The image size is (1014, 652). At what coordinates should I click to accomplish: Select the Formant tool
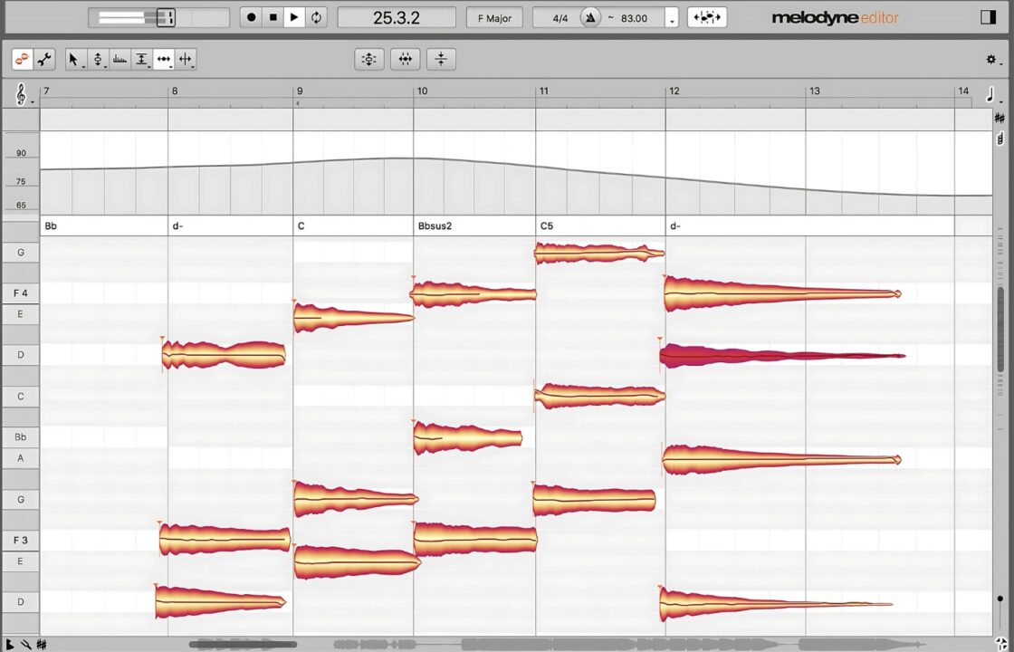pyautogui.click(x=120, y=60)
